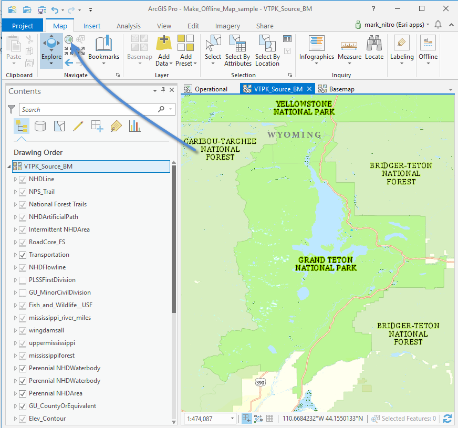This screenshot has width=458, height=428.
Task: Open the Offline map menu
Action: click(428, 50)
